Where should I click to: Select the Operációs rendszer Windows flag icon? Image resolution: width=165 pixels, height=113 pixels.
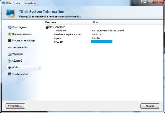10,34
